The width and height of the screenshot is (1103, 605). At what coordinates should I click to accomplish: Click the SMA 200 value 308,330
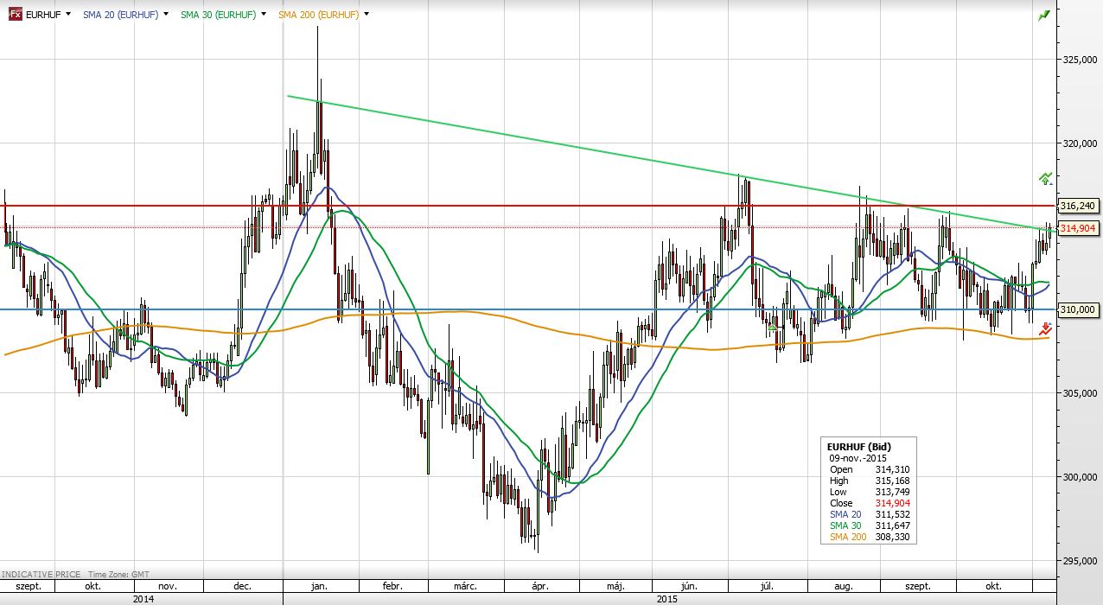pyautogui.click(x=894, y=537)
